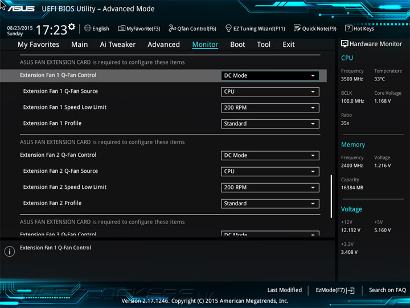The height and width of the screenshot is (308, 410).
Task: Open Extension Fan 2 Speed Low Limit dropdown
Action: [x=270, y=188]
